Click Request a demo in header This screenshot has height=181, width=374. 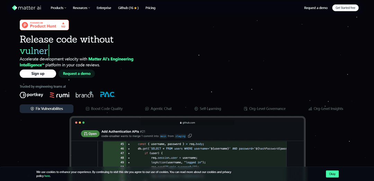coord(316,8)
